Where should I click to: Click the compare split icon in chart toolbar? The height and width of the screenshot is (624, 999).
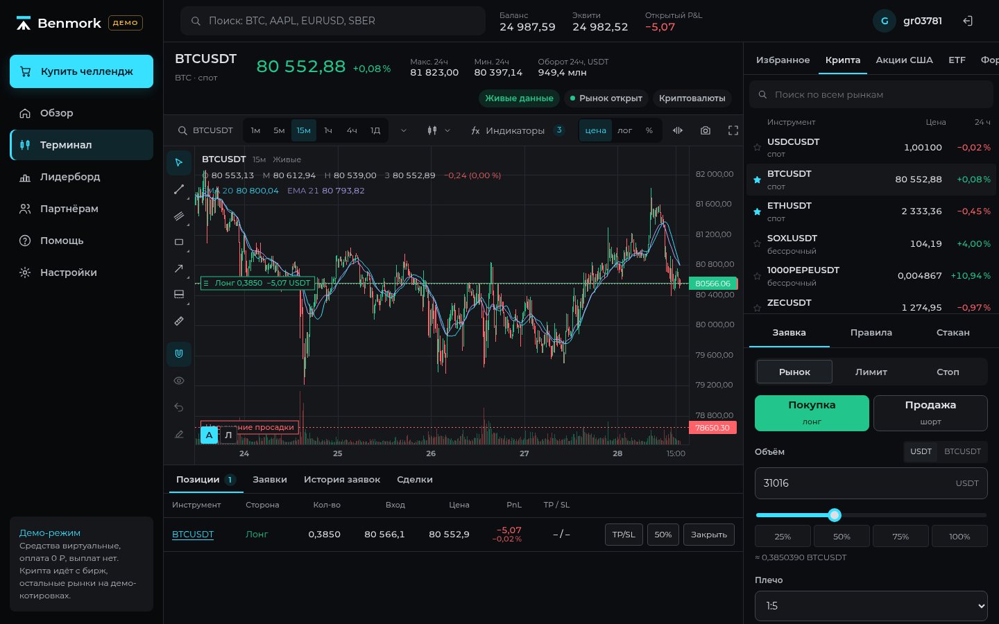[x=678, y=130]
